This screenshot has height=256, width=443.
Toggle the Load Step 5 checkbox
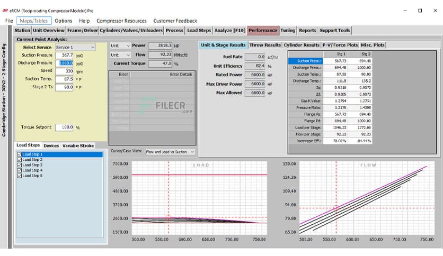(x=19, y=176)
